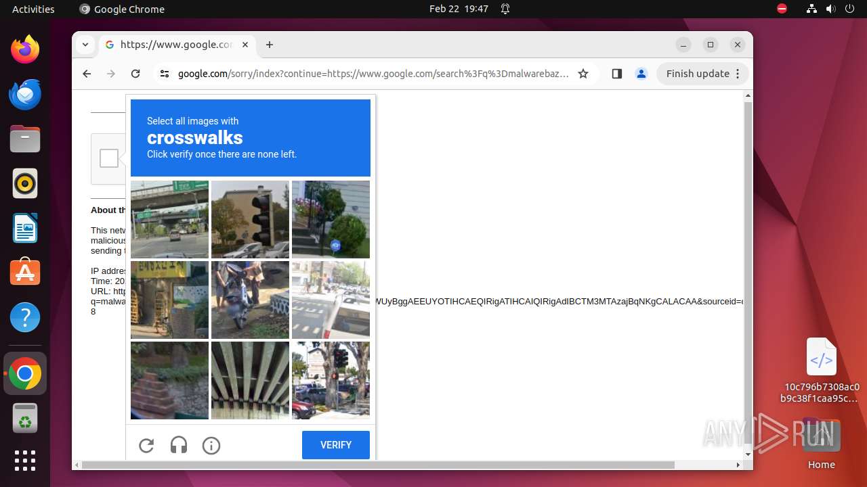The width and height of the screenshot is (867, 487).
Task: View site information icon in address bar
Action: coord(164,74)
